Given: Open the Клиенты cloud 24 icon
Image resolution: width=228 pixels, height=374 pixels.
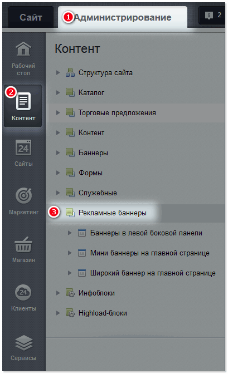Looking at the screenshot, I should (x=23, y=292).
